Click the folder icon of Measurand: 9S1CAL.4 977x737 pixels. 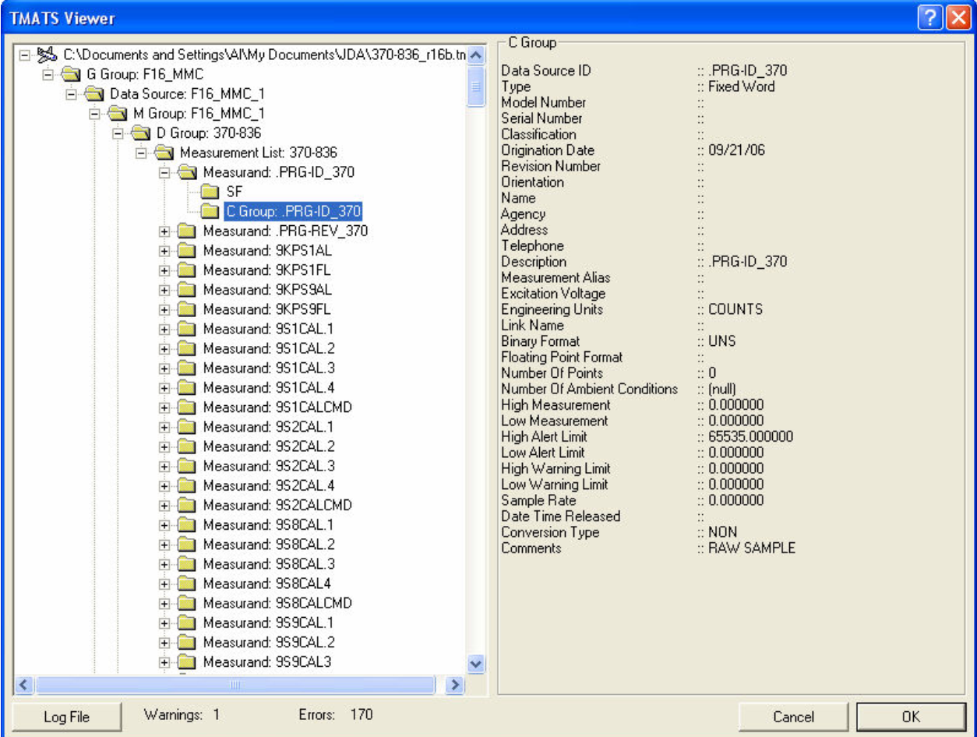coord(187,388)
